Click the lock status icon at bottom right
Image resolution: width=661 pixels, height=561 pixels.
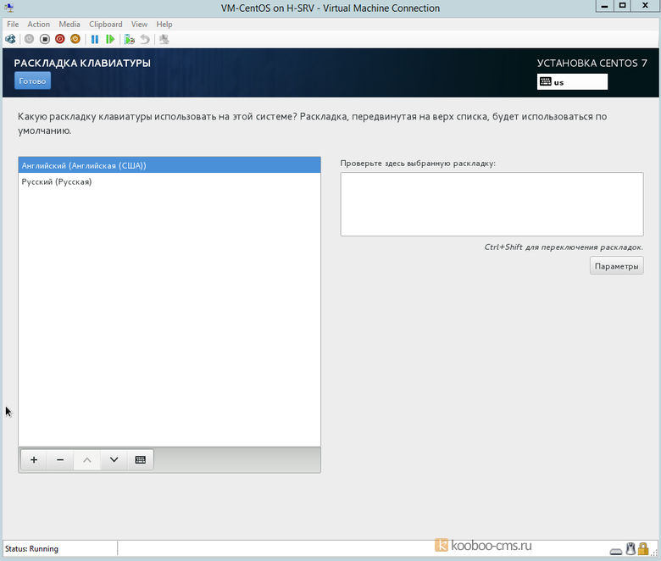643,549
